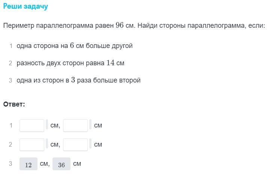Click the first answer field in row 1

point(32,125)
